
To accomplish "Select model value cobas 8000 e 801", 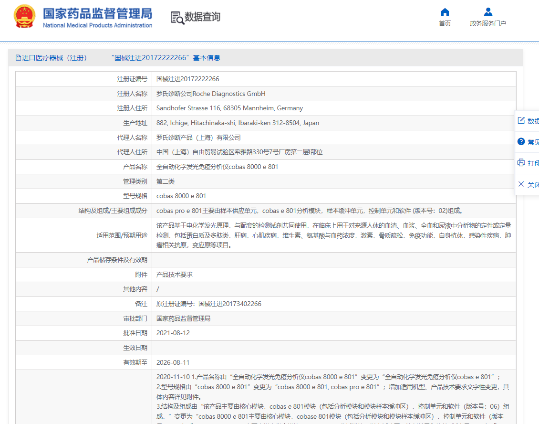I will pyautogui.click(x=181, y=196).
